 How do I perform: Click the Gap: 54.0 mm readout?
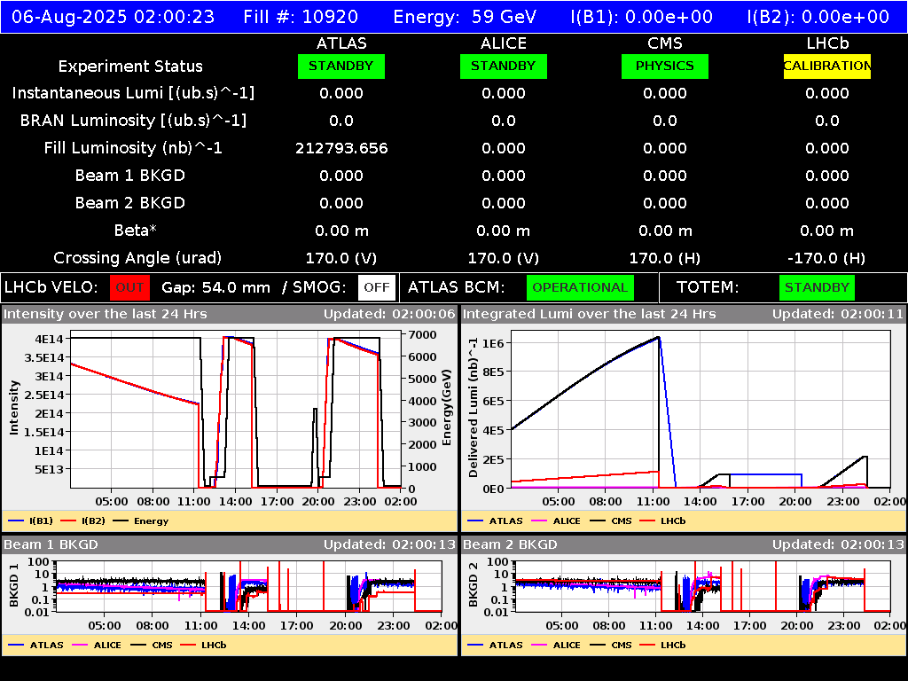215,287
